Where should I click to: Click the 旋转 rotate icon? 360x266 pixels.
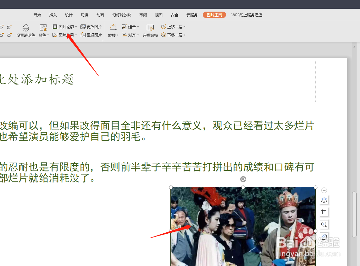click(x=113, y=28)
